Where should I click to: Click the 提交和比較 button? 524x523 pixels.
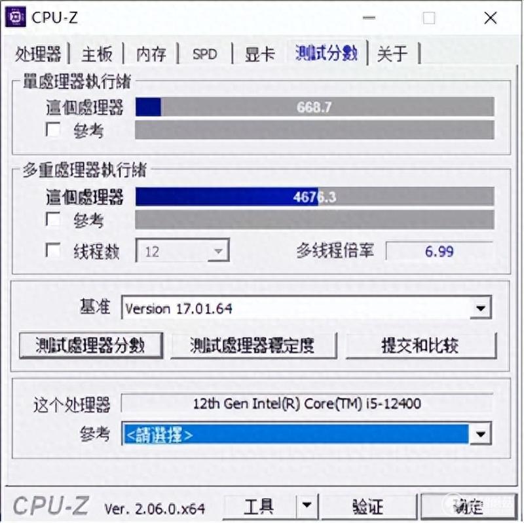(421, 345)
